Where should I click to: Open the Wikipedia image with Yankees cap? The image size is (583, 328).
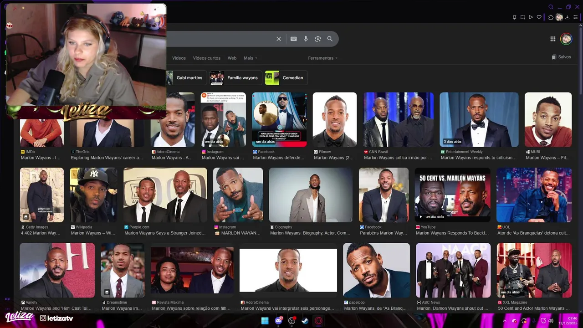pos(93,195)
